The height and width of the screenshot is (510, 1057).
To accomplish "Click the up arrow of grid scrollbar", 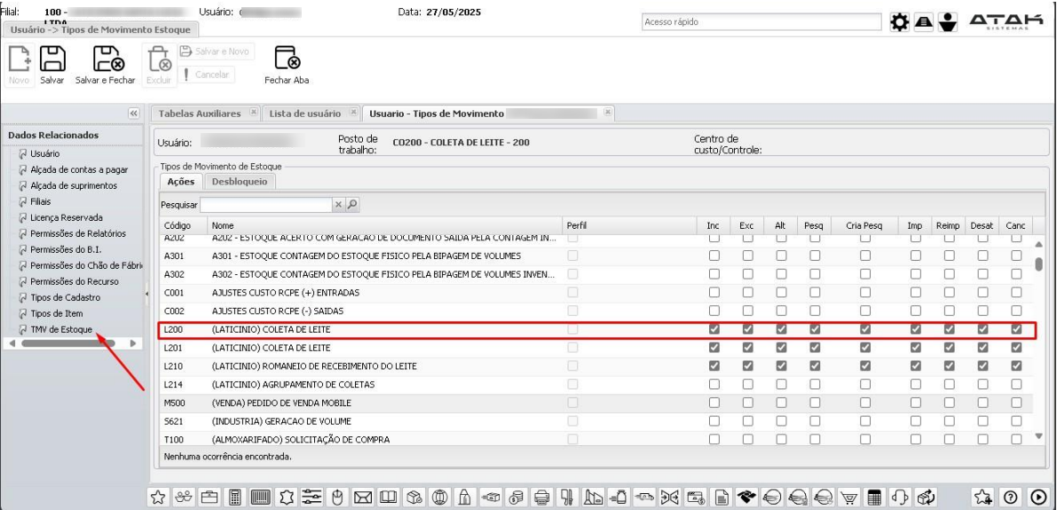I will coord(1038,244).
